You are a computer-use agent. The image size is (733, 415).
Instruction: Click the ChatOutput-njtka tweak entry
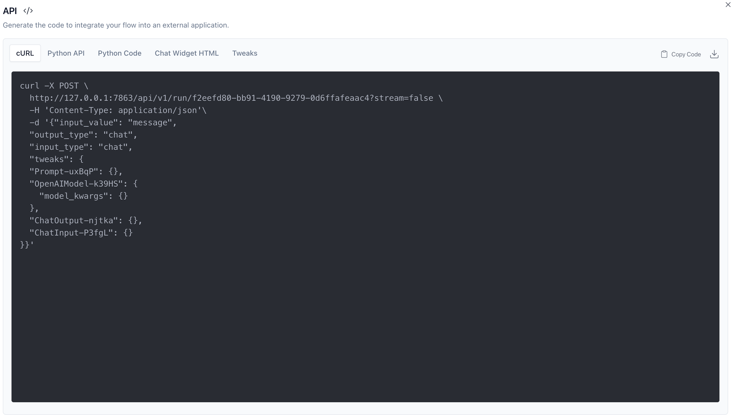coord(86,221)
